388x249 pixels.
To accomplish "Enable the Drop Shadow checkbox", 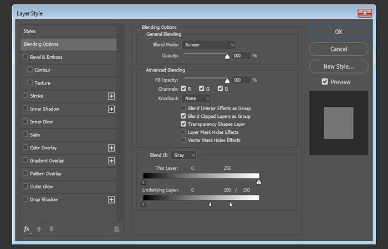I will coord(25,199).
